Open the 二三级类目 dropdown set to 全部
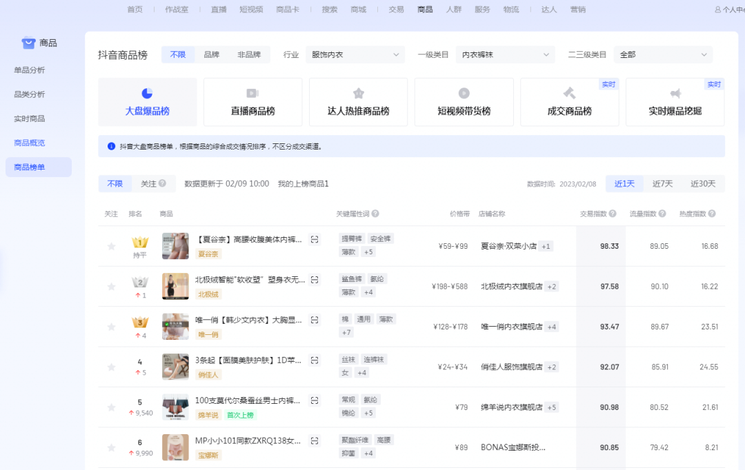This screenshot has width=745, height=470. 663,54
